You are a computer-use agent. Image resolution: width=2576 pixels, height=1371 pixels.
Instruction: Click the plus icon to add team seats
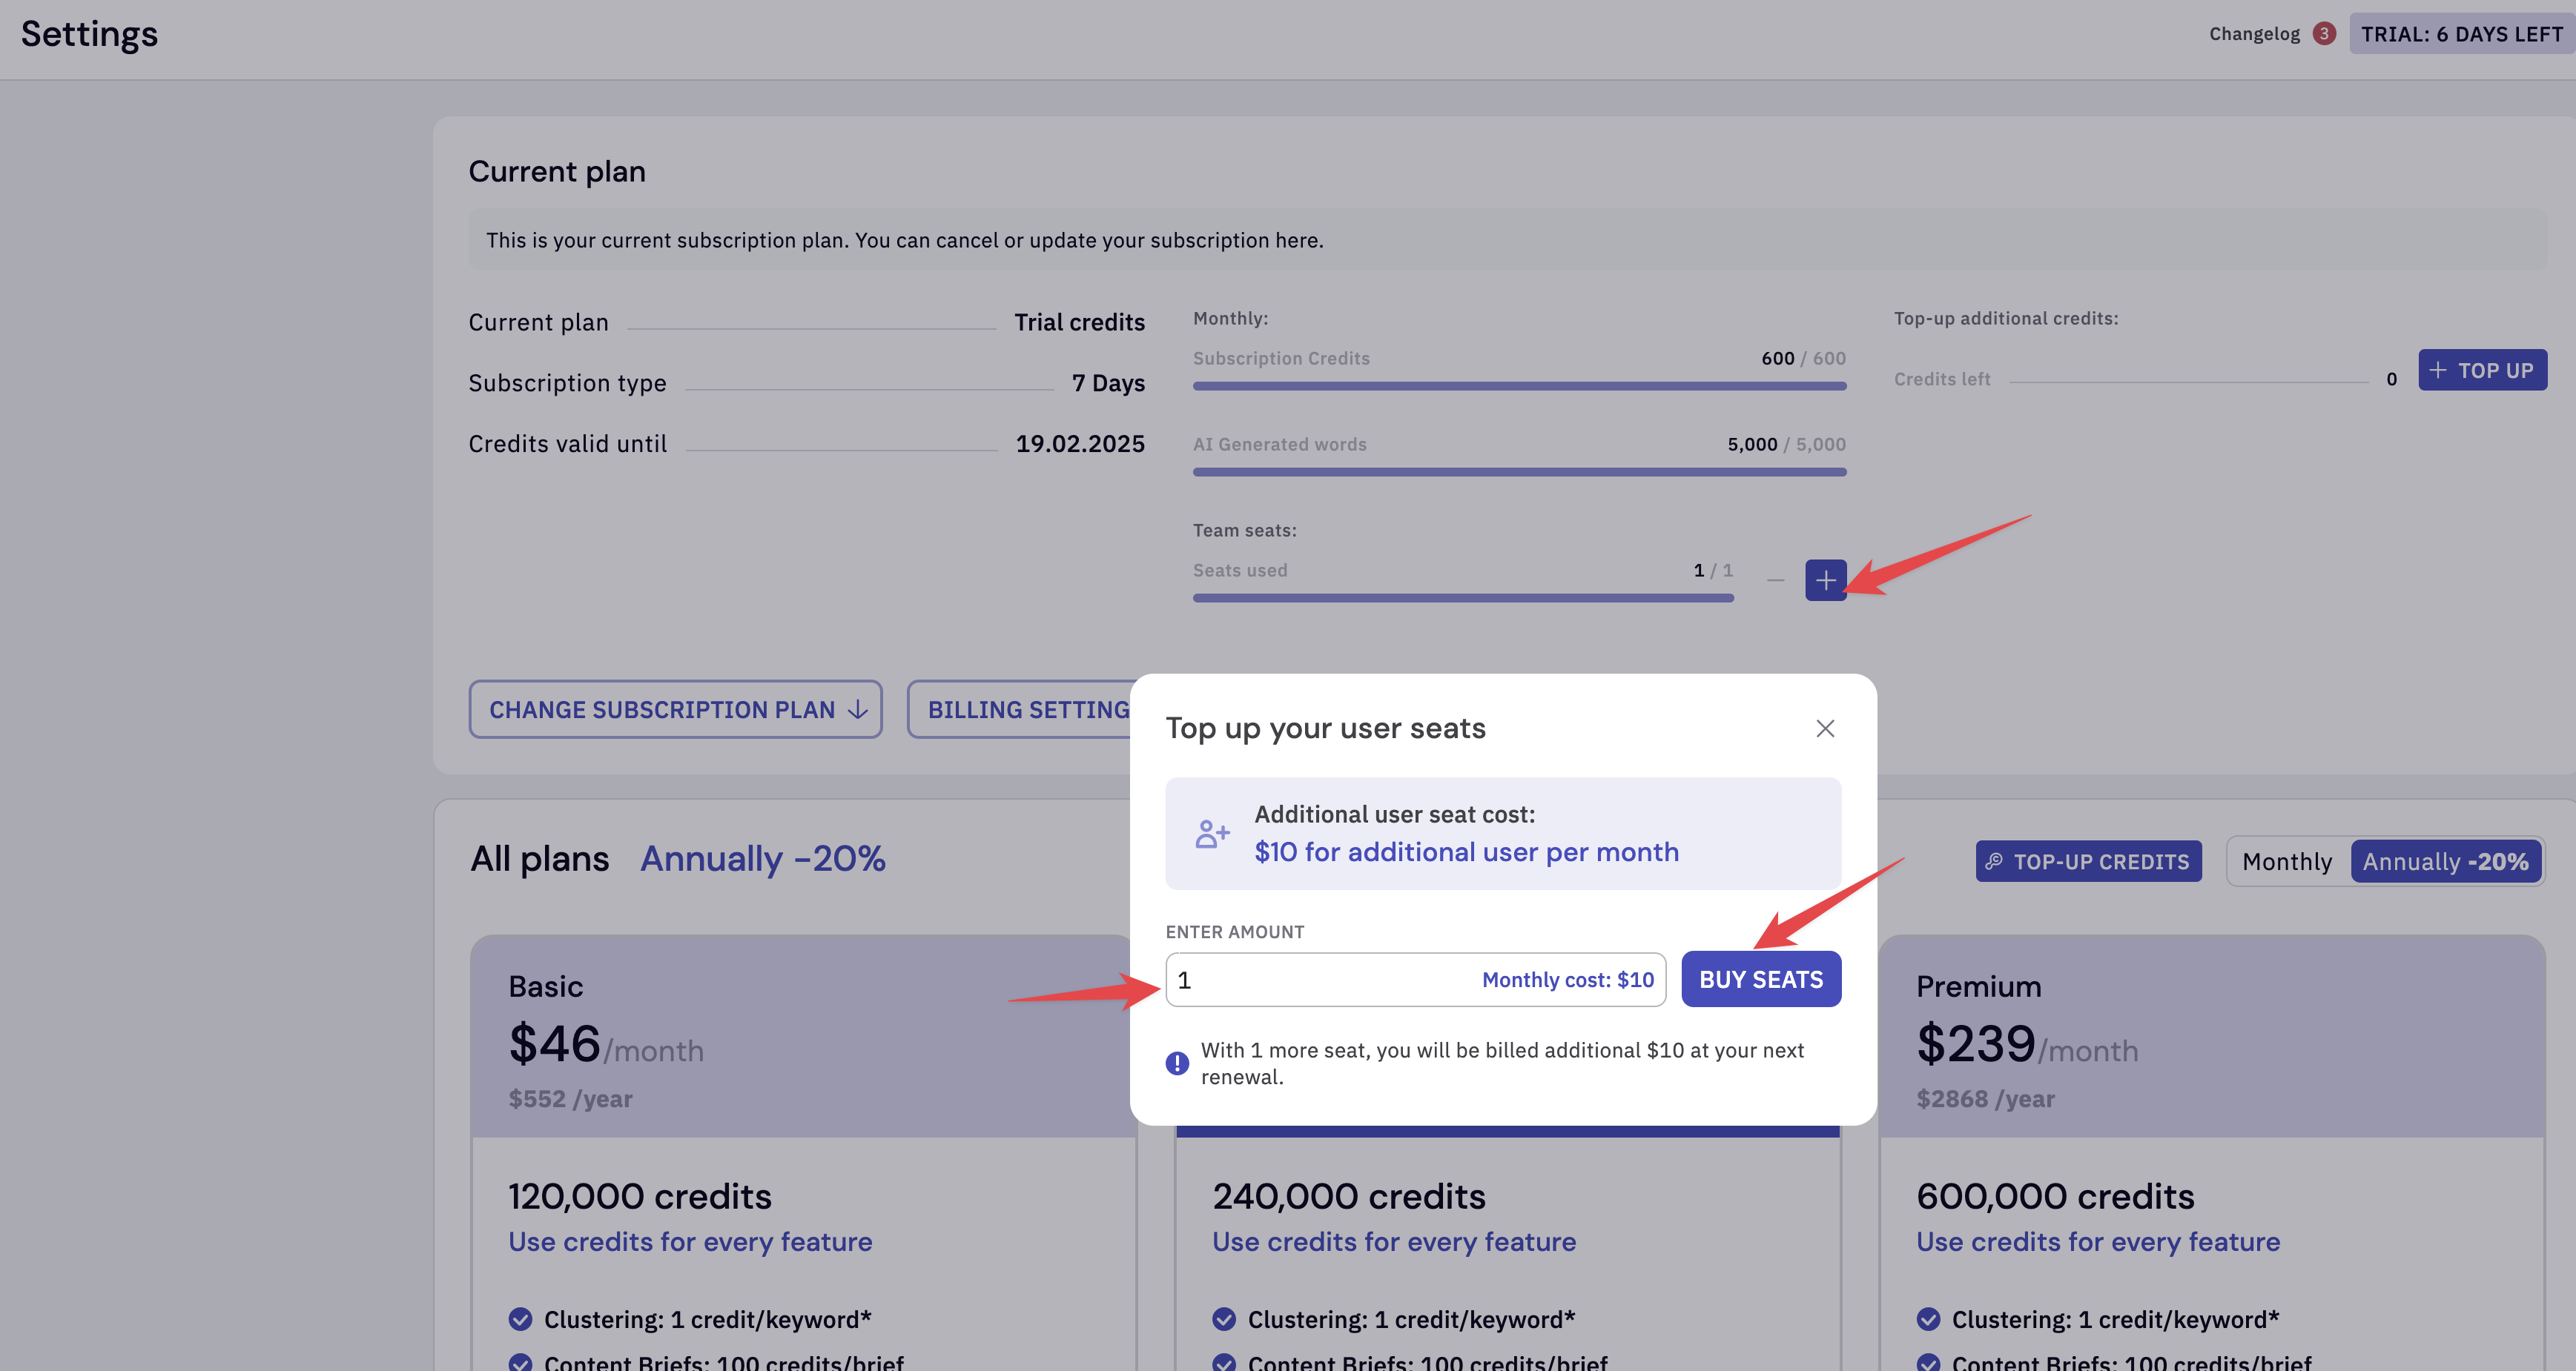pyautogui.click(x=1825, y=580)
